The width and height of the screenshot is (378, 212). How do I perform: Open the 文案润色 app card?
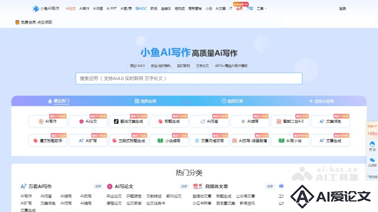pyautogui.click(x=330, y=122)
